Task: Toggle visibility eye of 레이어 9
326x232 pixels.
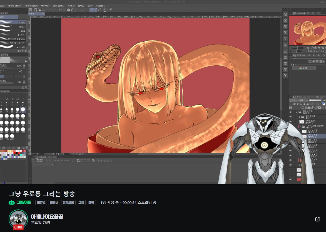Action: click(x=291, y=122)
